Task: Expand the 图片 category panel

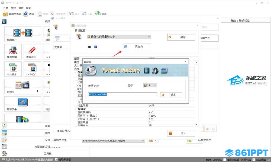Action: coord(26,133)
